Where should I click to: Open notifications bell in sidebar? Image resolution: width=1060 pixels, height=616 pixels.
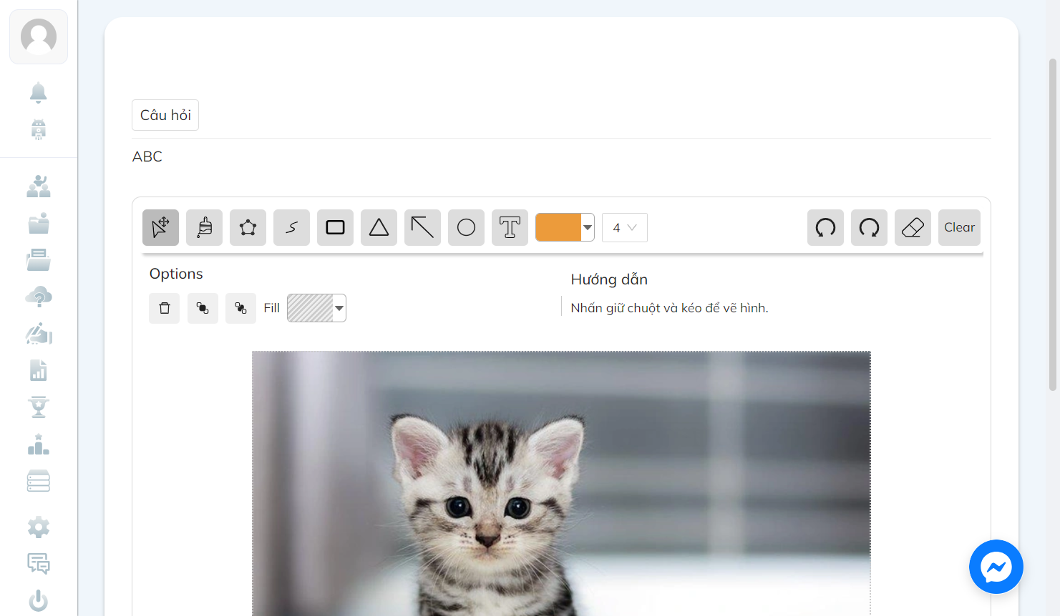(x=39, y=92)
